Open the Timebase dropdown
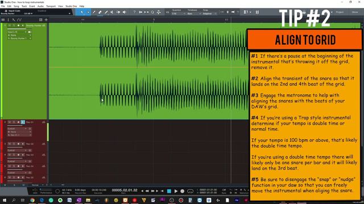 tap(194, 14)
